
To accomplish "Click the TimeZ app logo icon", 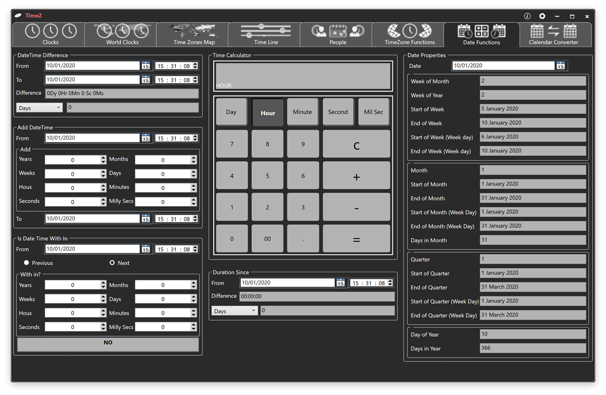I will 18,16.
